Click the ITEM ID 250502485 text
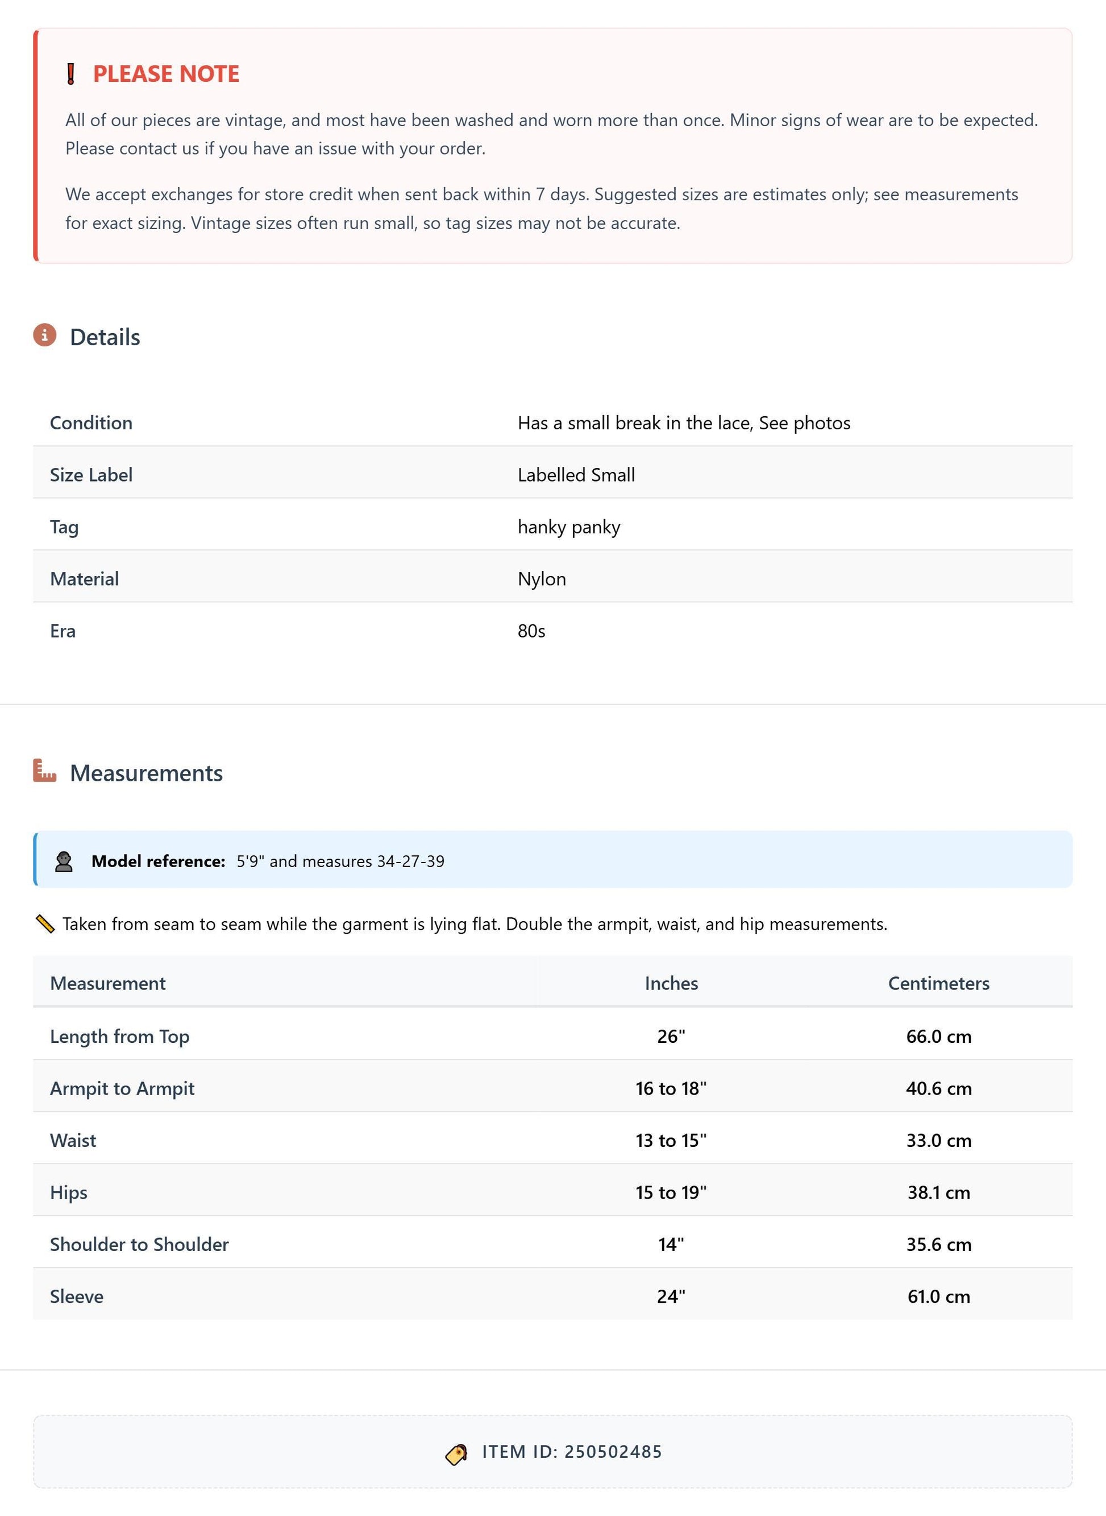Screen dimensions: 1106x1516 (572, 1452)
